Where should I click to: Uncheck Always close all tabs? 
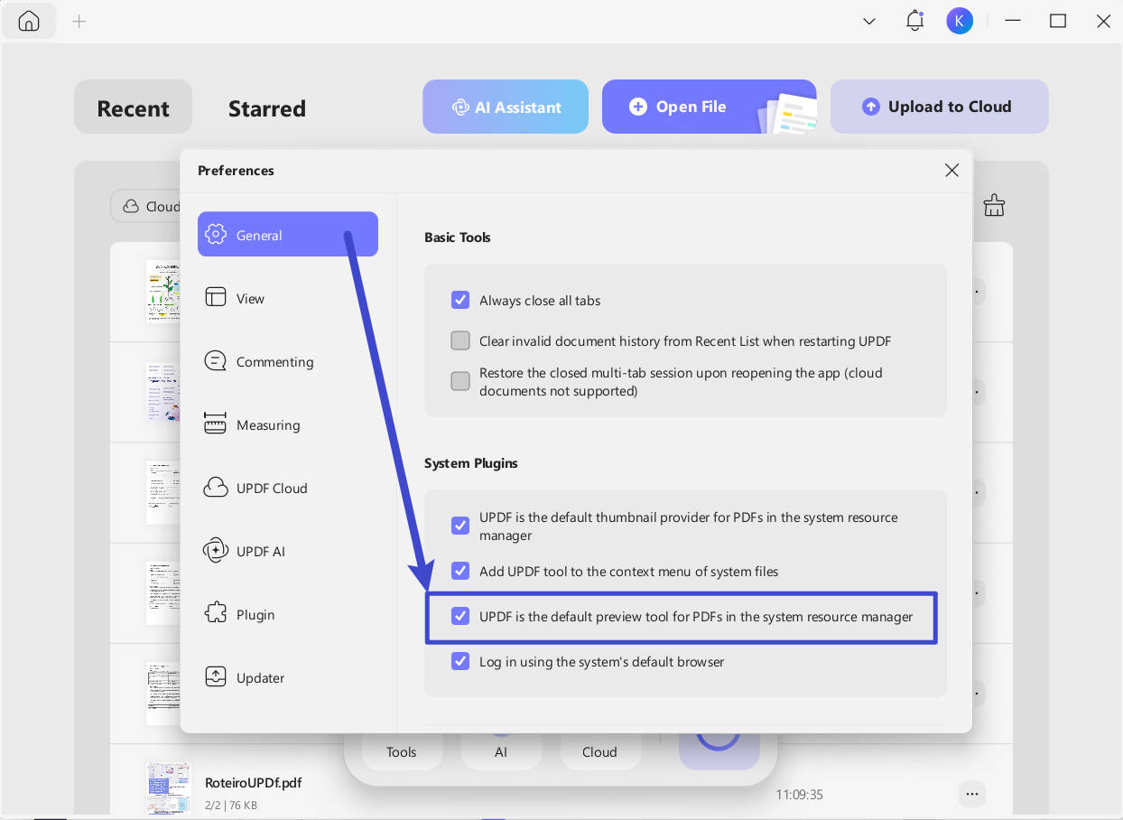(x=460, y=300)
